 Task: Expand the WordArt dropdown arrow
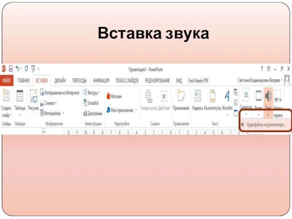click(227, 115)
